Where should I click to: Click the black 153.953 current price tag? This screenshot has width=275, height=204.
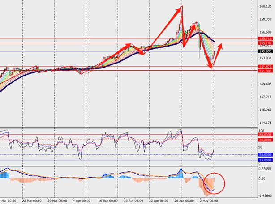[266, 51]
